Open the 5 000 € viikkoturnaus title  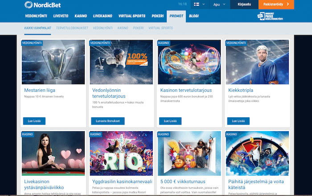(x=183, y=181)
